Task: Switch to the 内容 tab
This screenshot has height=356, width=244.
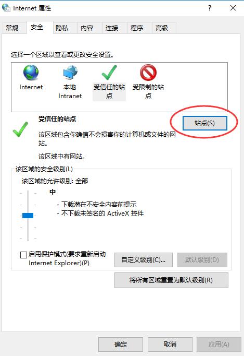Action: [x=87, y=28]
